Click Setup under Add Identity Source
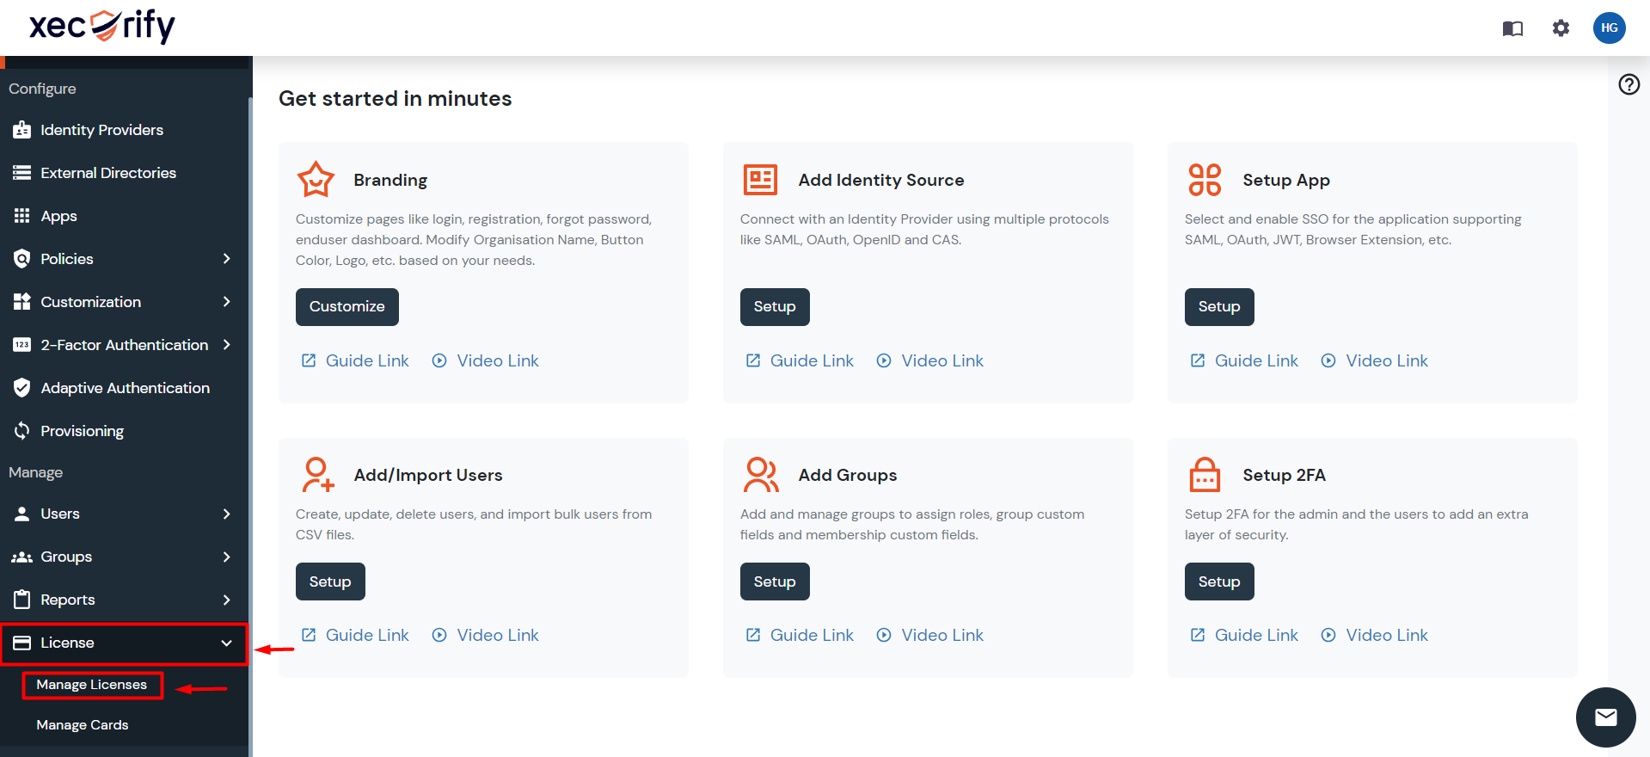The image size is (1650, 757). coord(775,307)
